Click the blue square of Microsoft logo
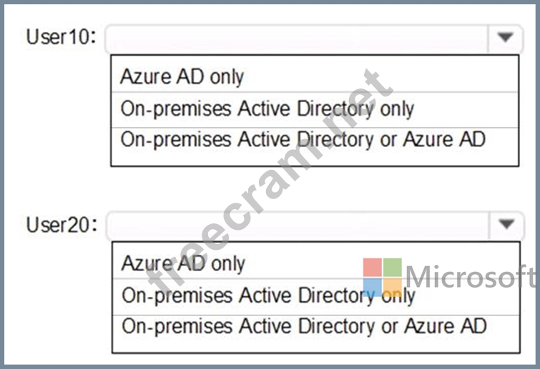This screenshot has width=540, height=369. pyautogui.click(x=373, y=287)
